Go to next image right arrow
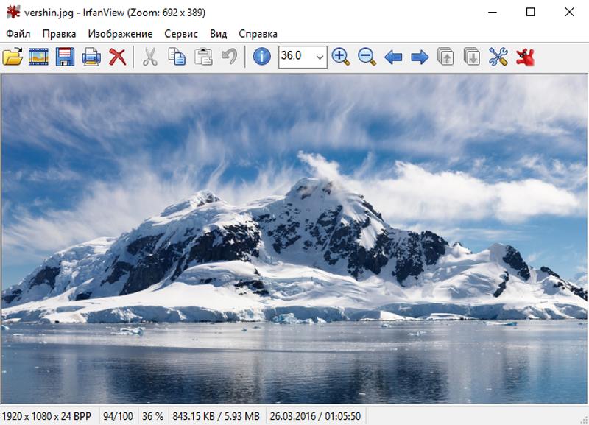This screenshot has width=589, height=425. tap(420, 57)
